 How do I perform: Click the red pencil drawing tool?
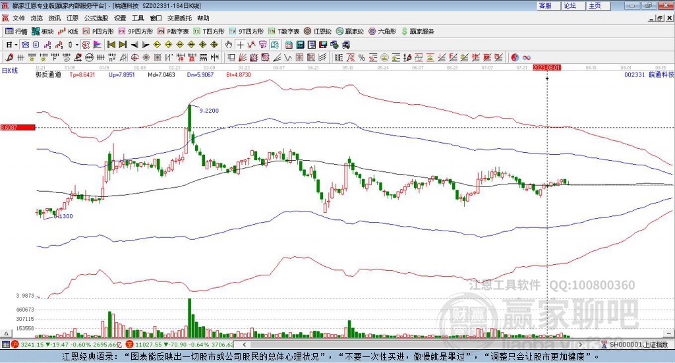click(x=9, y=57)
